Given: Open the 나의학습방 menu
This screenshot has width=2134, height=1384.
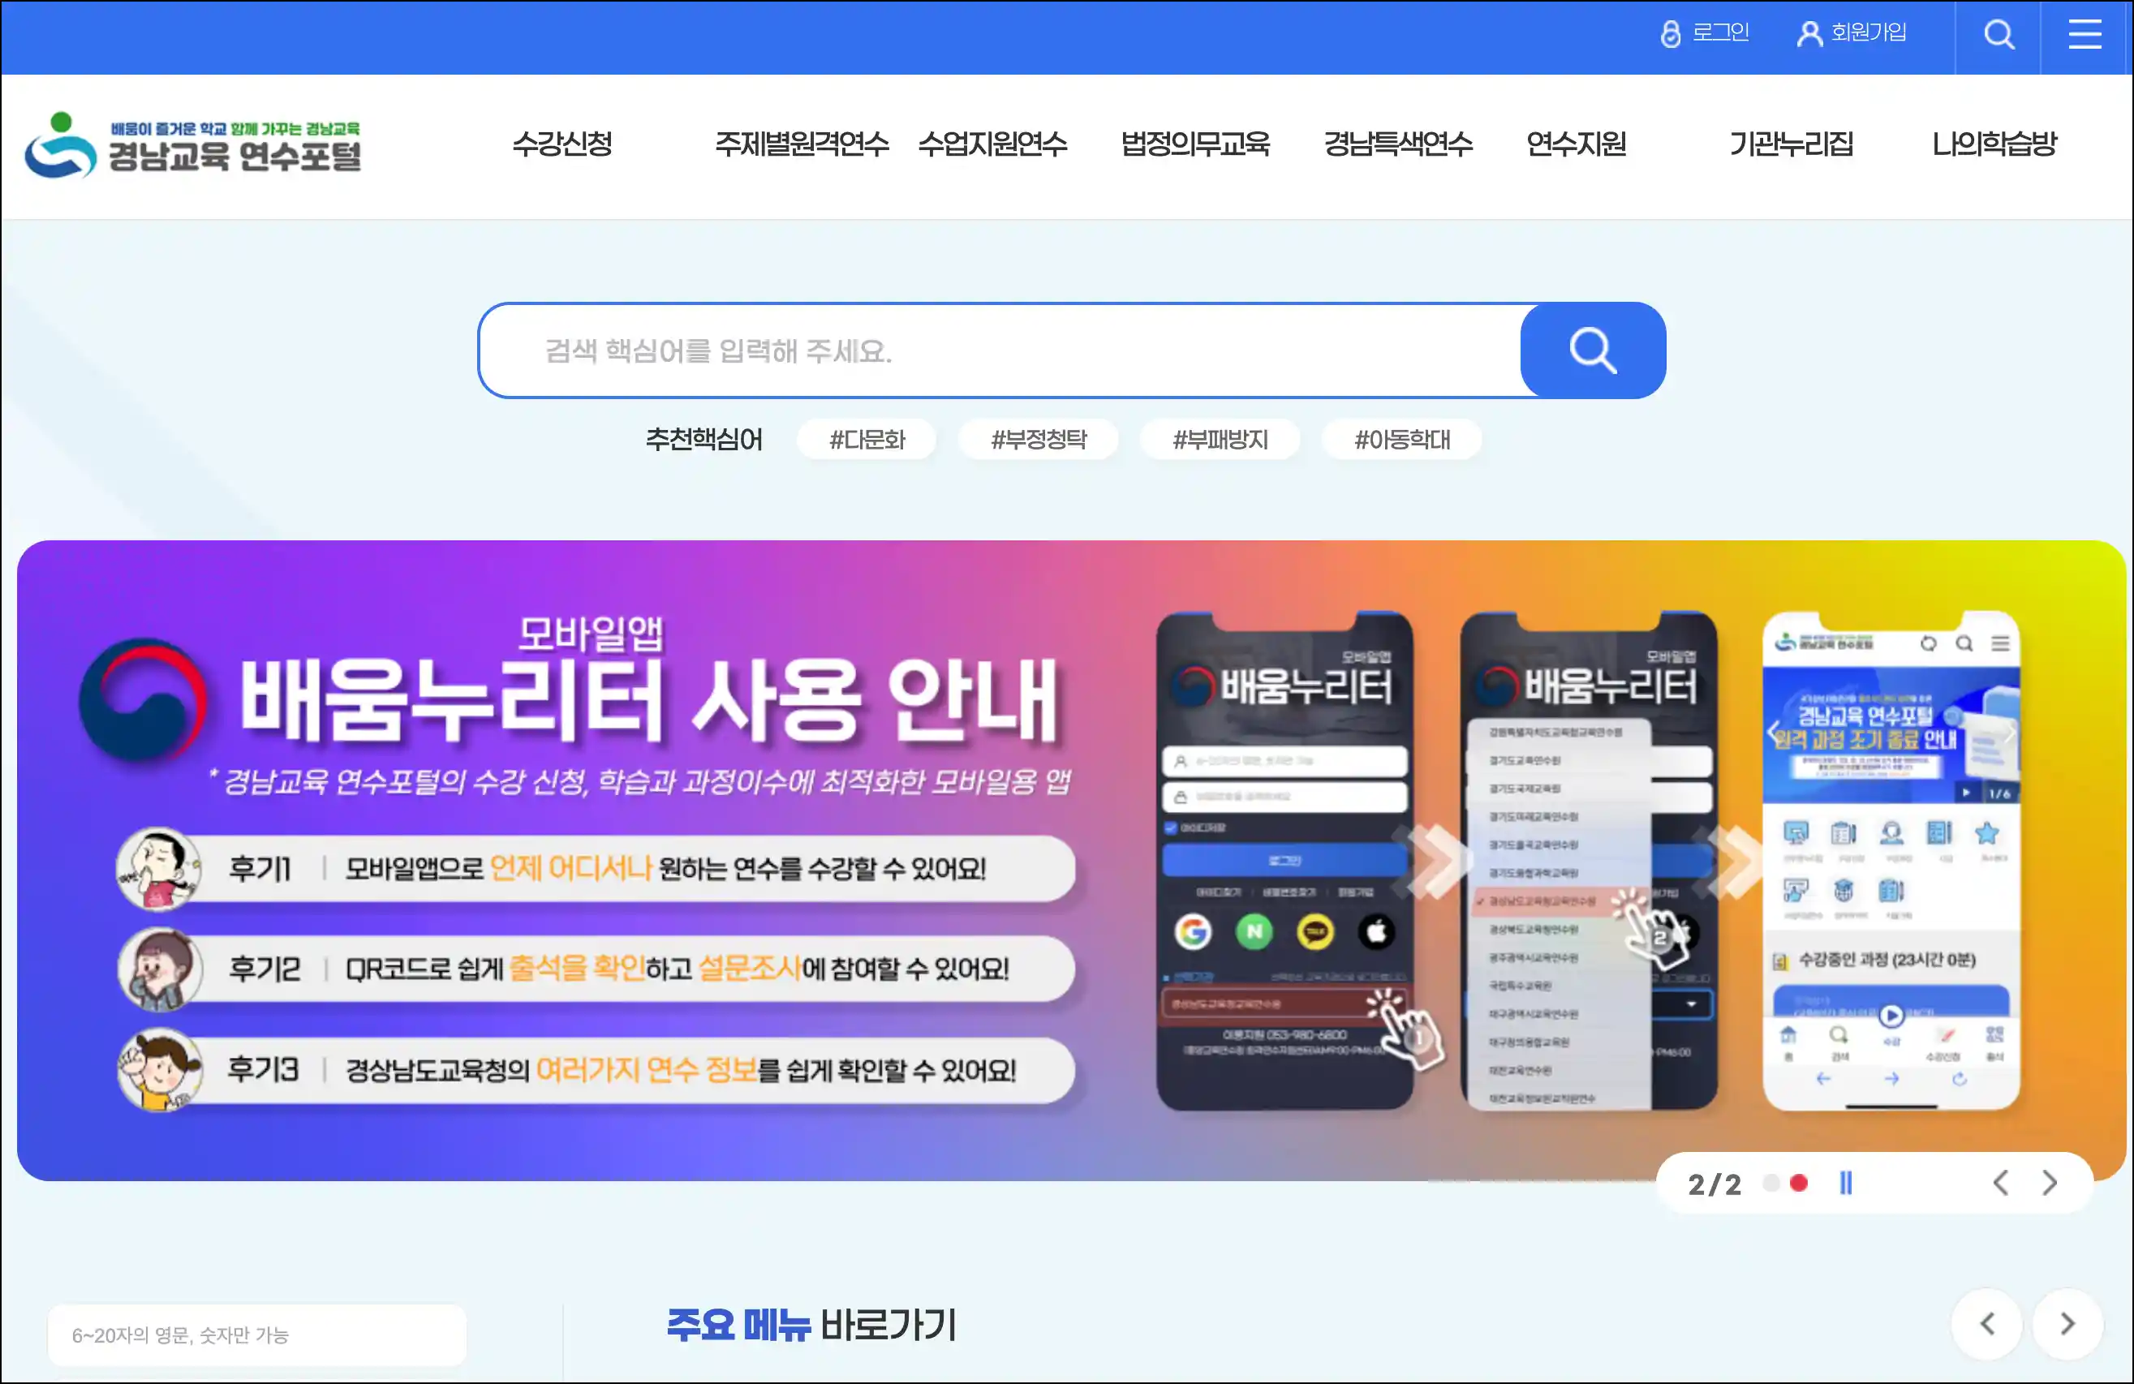Looking at the screenshot, I should pyautogui.click(x=1994, y=144).
